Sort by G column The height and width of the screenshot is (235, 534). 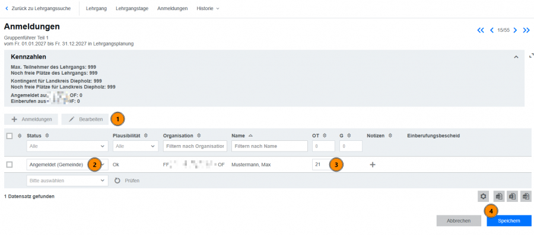point(349,136)
